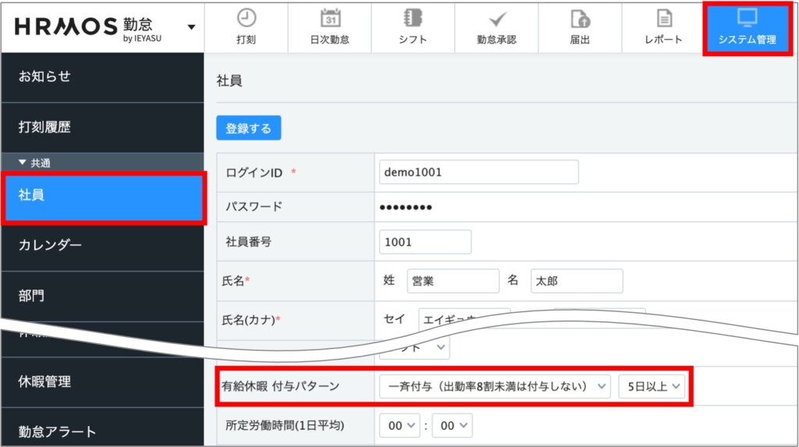Open 勤怠承認 checkmark icon
799x447 pixels.
coord(496,19)
